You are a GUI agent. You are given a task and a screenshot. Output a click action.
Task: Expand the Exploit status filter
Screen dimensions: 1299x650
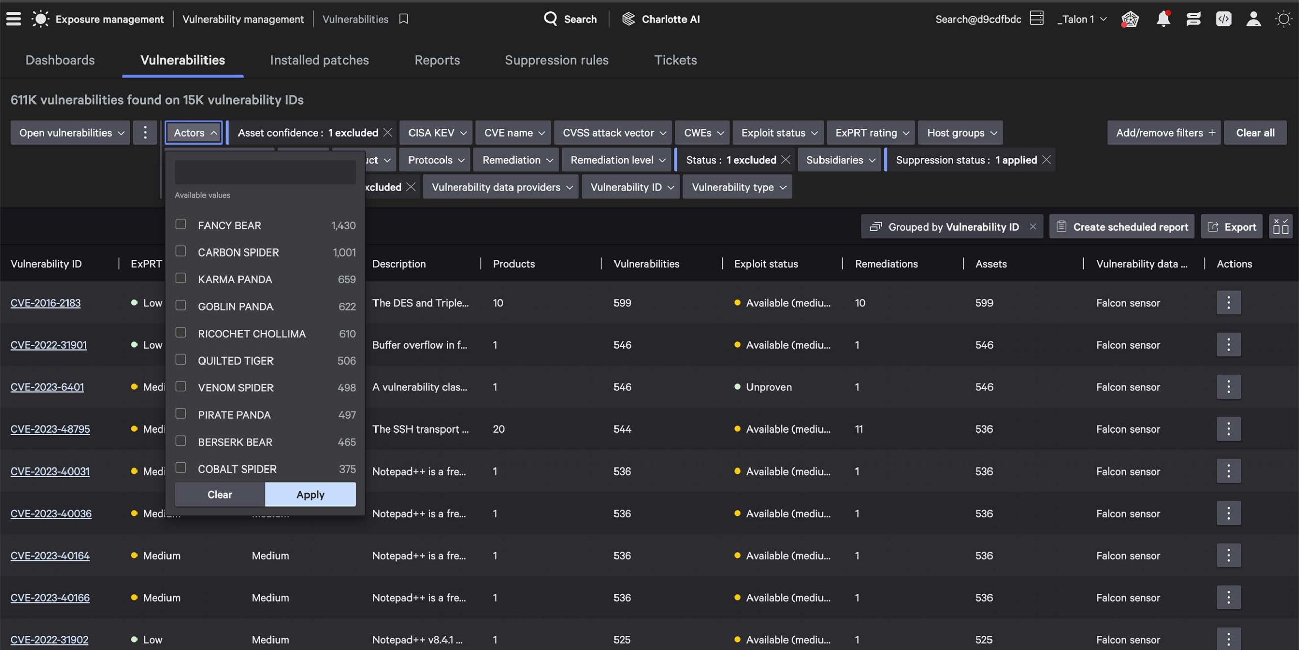(778, 132)
